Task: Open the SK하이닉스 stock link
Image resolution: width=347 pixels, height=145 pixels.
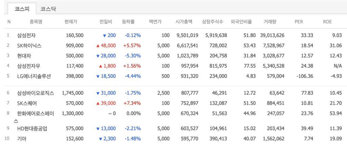Action: [x=29, y=46]
